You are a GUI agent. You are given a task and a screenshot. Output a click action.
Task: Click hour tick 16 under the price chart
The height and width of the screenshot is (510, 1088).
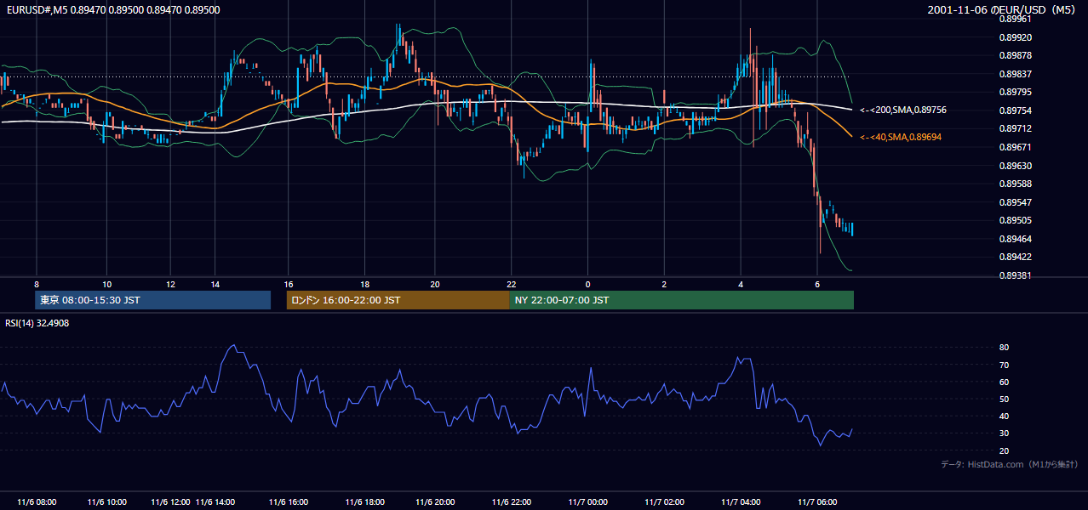[288, 284]
